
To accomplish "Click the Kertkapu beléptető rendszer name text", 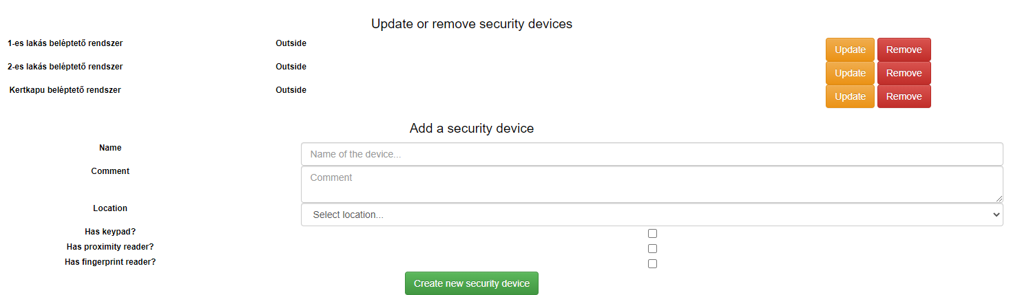I will [x=65, y=90].
